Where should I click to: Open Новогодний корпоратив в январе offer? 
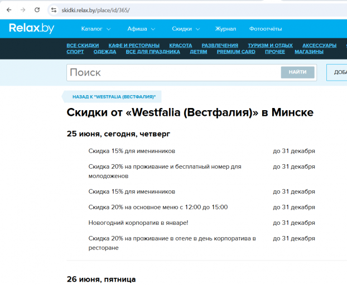click(x=138, y=223)
